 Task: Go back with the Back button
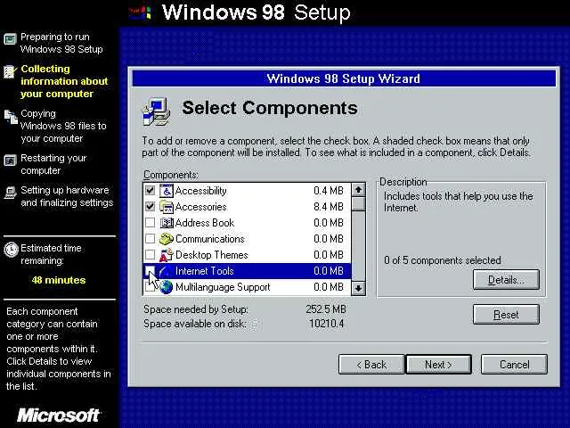coord(371,365)
